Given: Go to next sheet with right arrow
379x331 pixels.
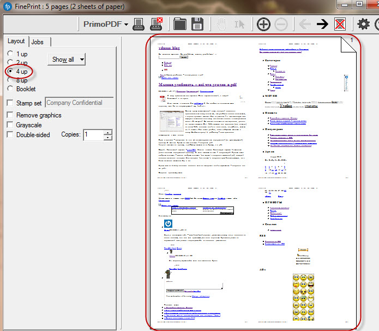Looking at the screenshot, I should 322,24.
